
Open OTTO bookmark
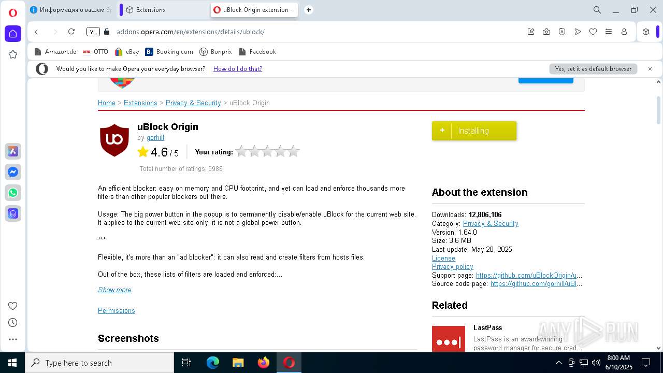pos(95,52)
